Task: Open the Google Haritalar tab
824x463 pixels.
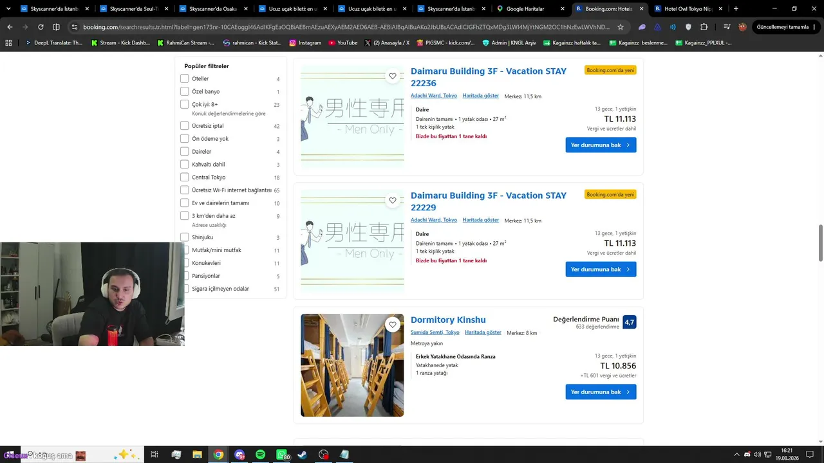Action: pyautogui.click(x=529, y=9)
